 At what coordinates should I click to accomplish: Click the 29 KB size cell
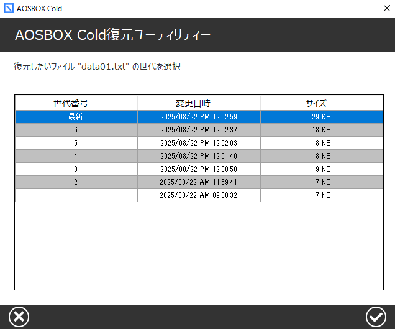pos(321,117)
